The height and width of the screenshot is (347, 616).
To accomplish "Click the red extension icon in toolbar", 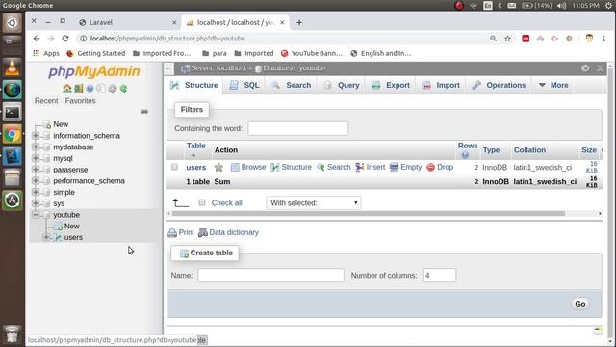I will pos(526,39).
